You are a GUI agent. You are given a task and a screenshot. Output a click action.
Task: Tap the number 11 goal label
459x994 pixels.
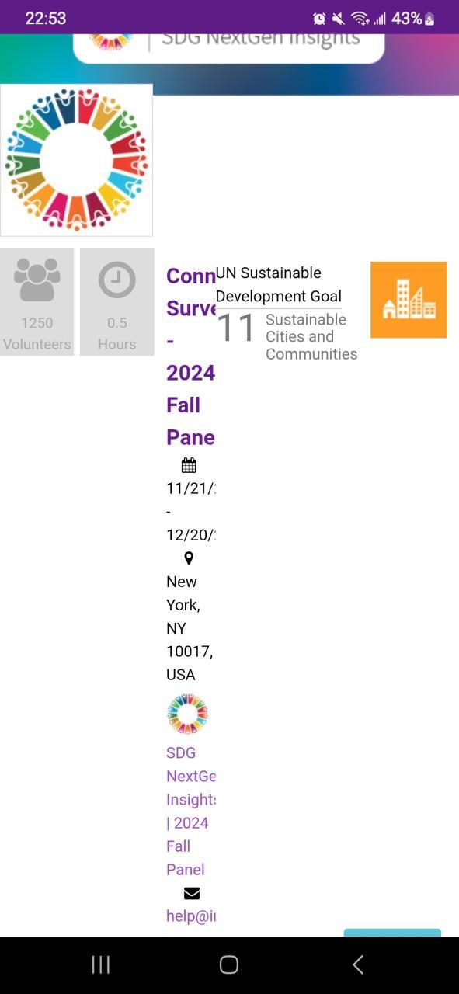coord(235,328)
